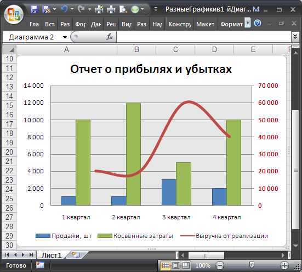This screenshot has width=302, height=272.
Task: Expand the Undo history dropdown
Action: [x=72, y=9]
